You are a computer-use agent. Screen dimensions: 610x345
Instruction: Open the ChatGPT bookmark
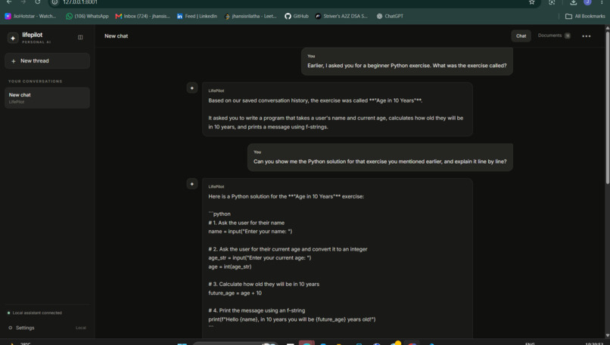[390, 16]
